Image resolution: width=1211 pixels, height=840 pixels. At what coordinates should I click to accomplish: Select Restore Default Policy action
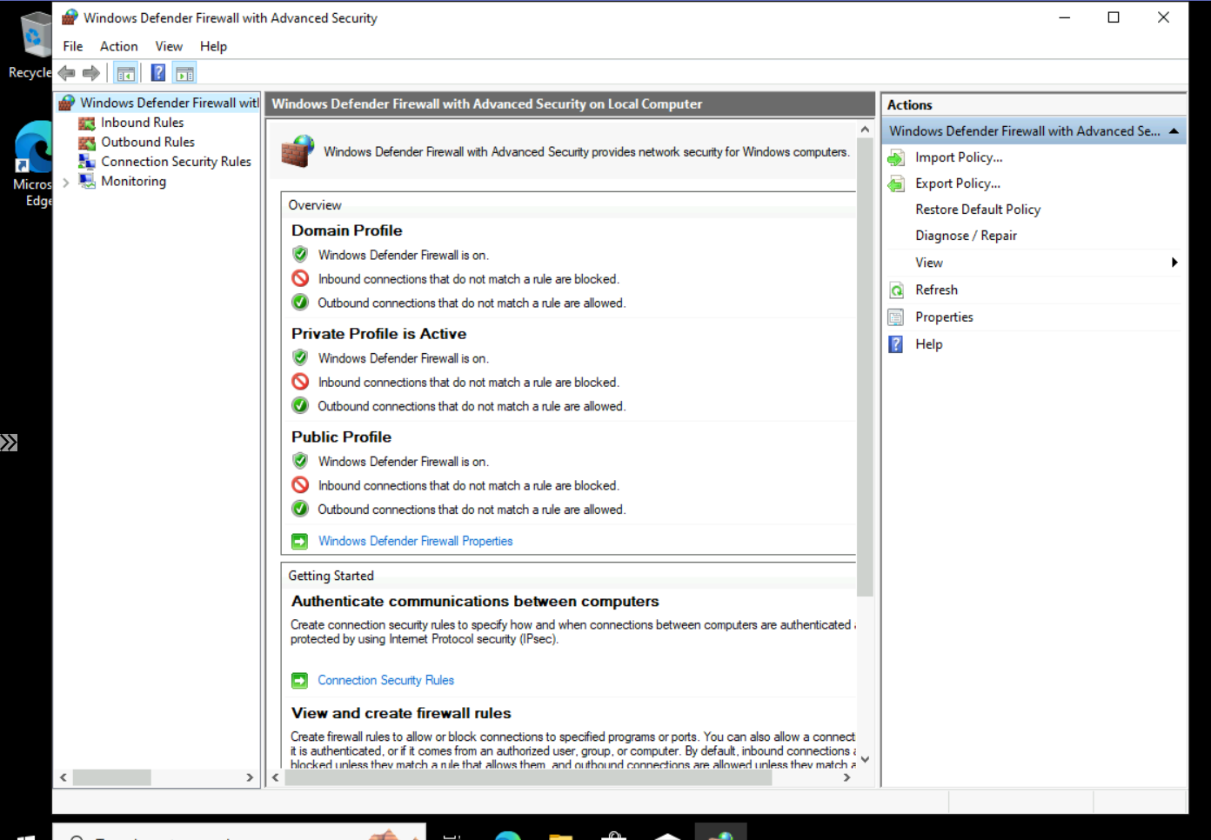(x=978, y=210)
